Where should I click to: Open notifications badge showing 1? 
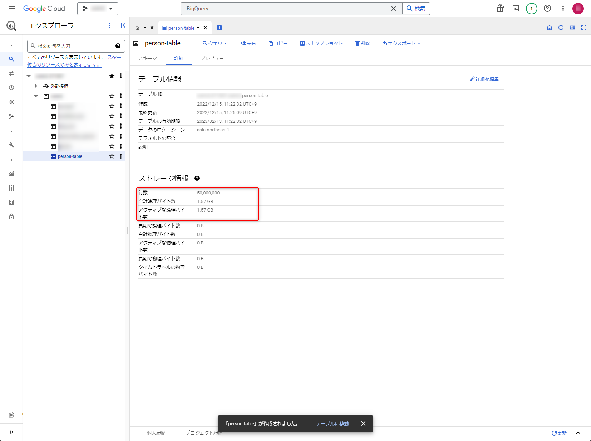pos(532,8)
